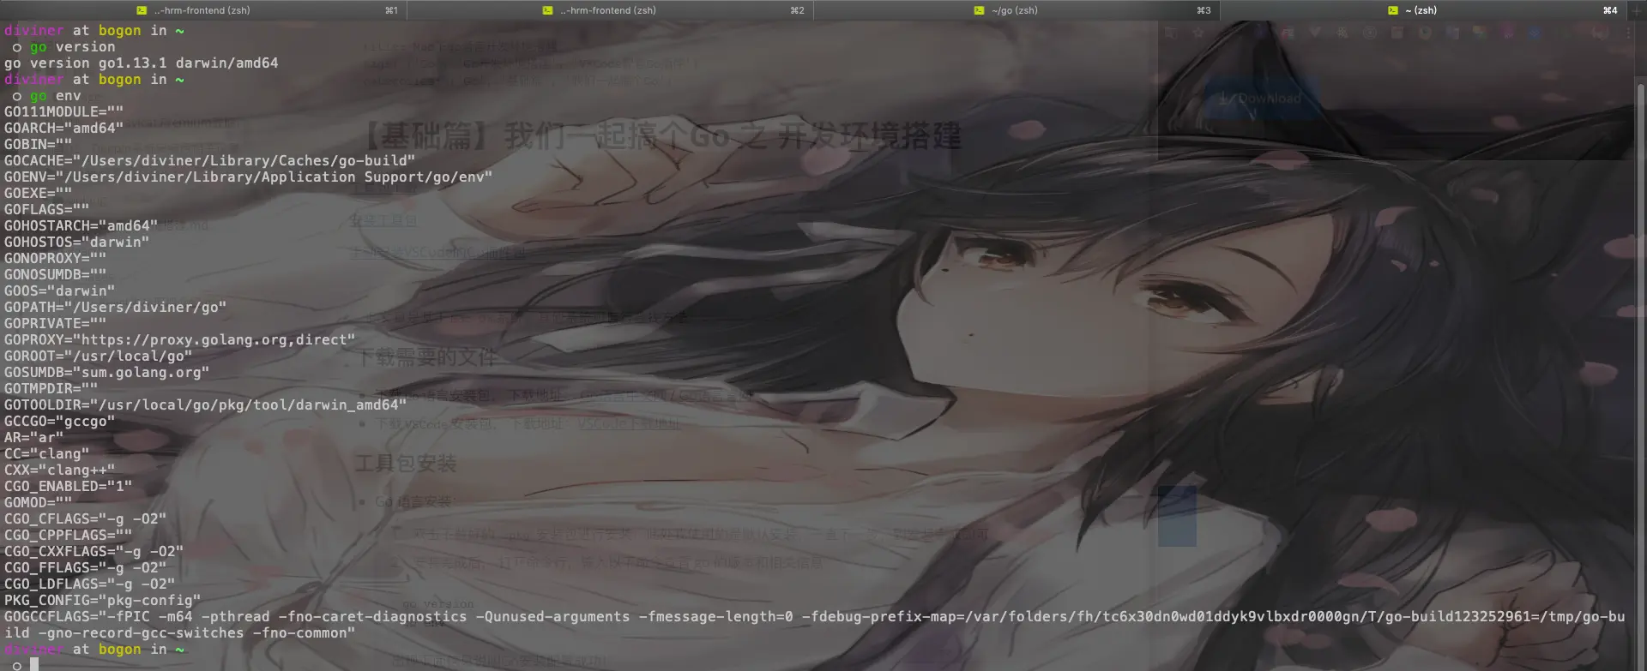Click the cursor at the last prompt
This screenshot has height=671, width=1647.
click(x=34, y=665)
